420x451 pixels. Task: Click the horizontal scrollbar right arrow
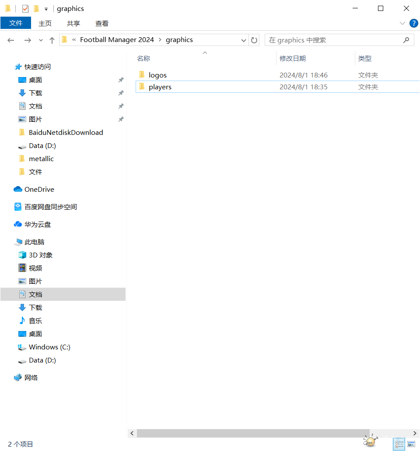click(415, 433)
